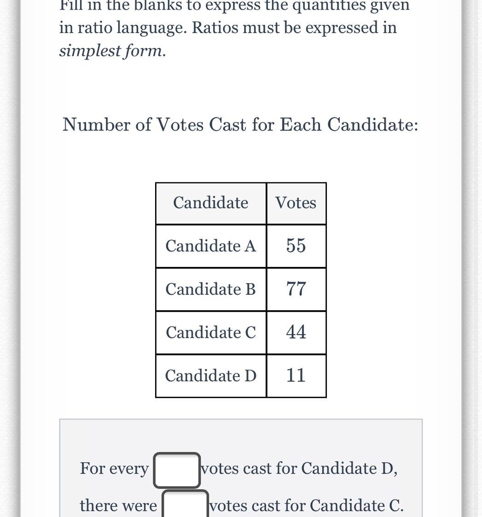Select the Candidate C table cell

coord(211,332)
